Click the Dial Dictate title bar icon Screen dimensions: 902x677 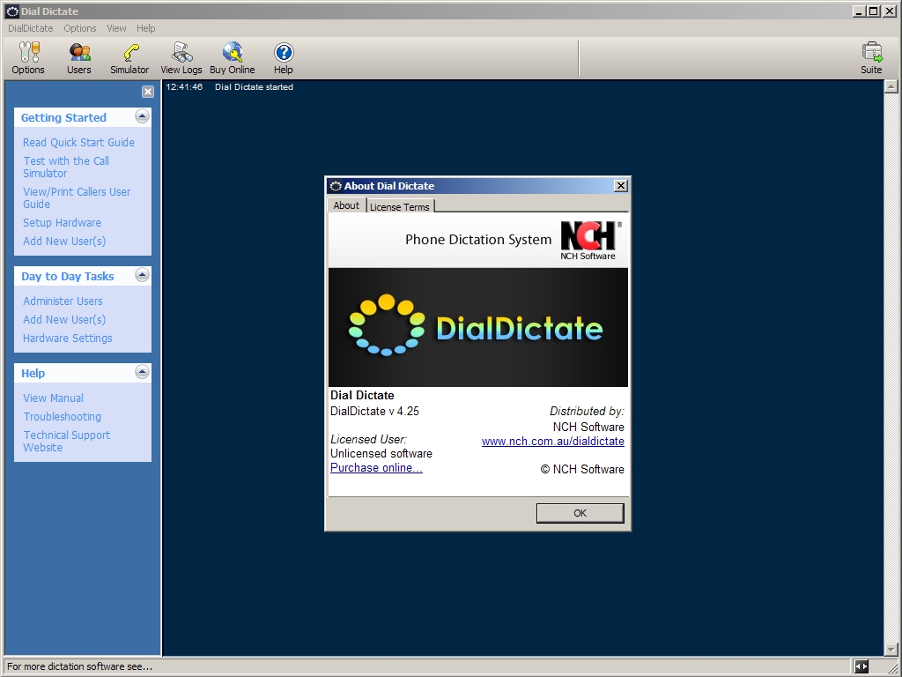point(12,11)
